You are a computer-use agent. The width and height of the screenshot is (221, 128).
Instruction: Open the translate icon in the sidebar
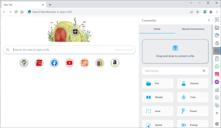pos(217,105)
